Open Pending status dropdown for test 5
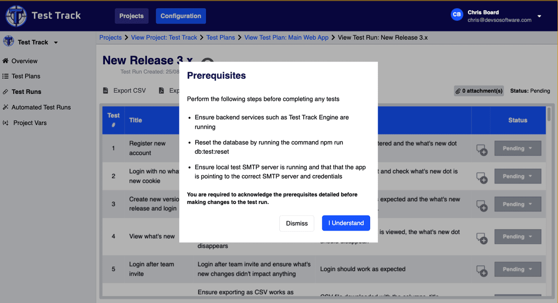 [x=518, y=269]
